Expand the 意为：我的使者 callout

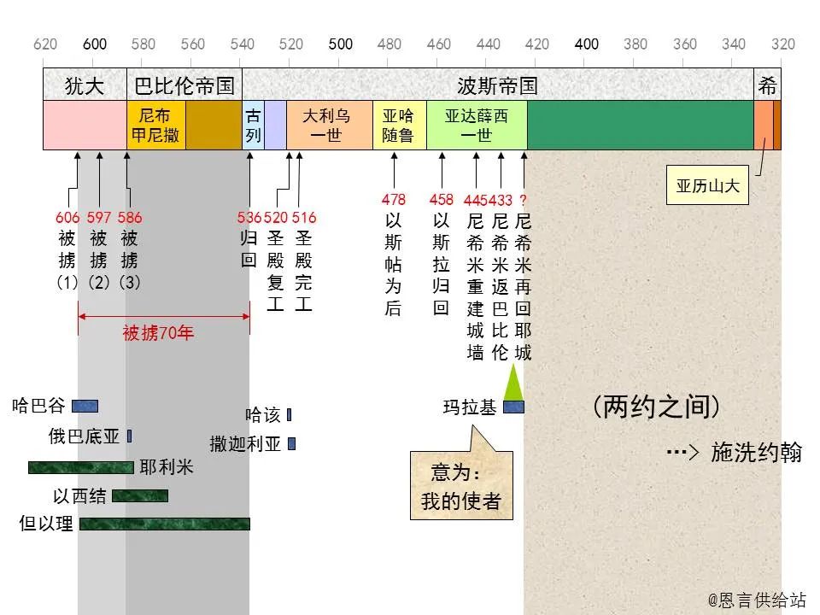point(462,487)
